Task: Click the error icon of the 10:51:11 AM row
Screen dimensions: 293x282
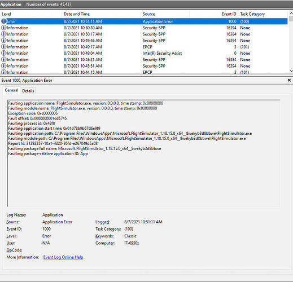Action: (3, 21)
